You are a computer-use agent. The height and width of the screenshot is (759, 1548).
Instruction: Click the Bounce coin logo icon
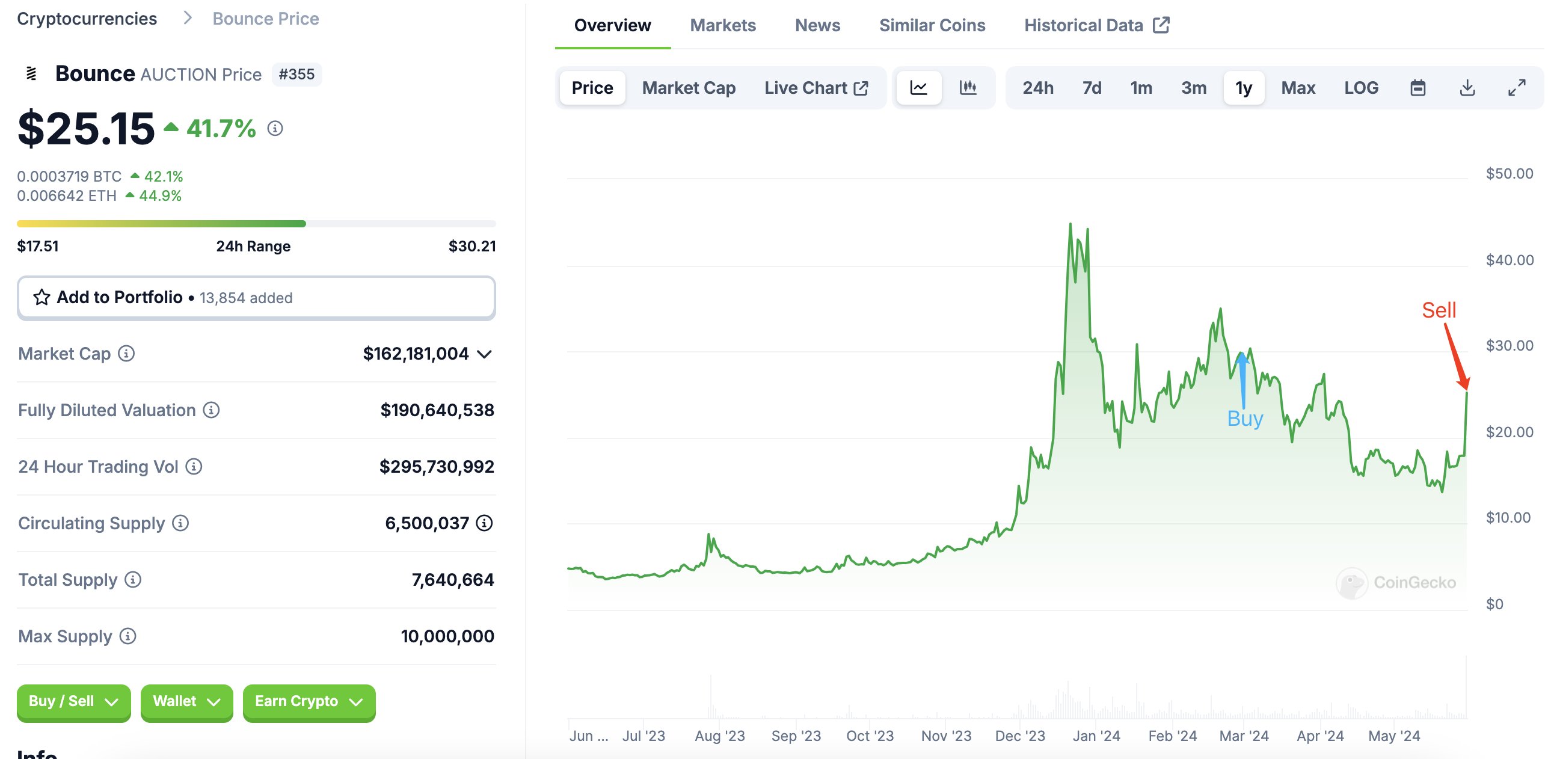32,74
